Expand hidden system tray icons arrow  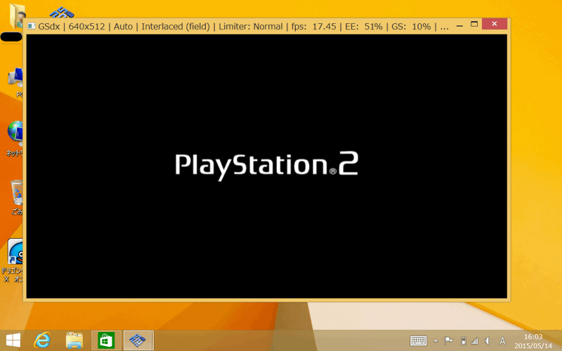(x=436, y=340)
